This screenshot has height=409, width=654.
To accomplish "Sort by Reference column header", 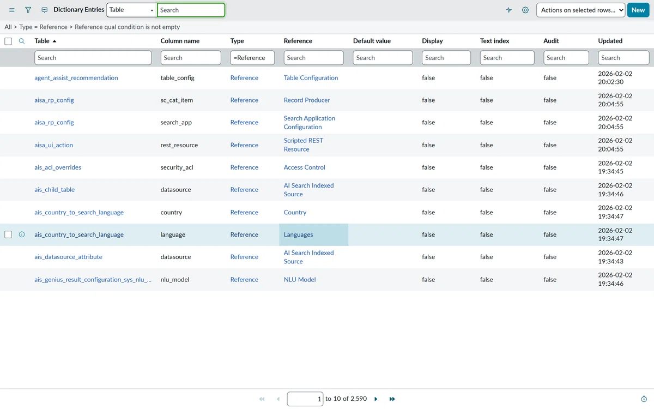I will pyautogui.click(x=298, y=41).
